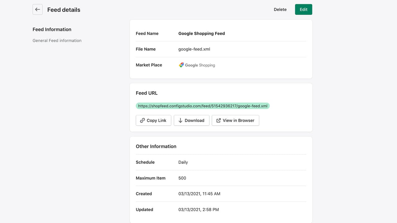The height and width of the screenshot is (223, 397).
Task: Click the google-feed.xml file name value
Action: click(x=194, y=49)
